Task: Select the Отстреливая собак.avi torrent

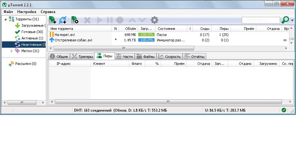Action: tap(73, 40)
